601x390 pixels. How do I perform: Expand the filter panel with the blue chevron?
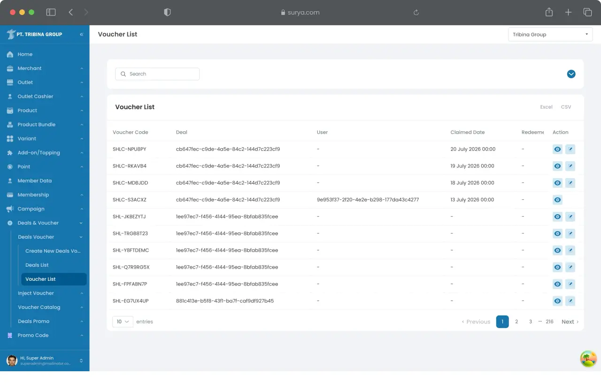pyautogui.click(x=571, y=74)
